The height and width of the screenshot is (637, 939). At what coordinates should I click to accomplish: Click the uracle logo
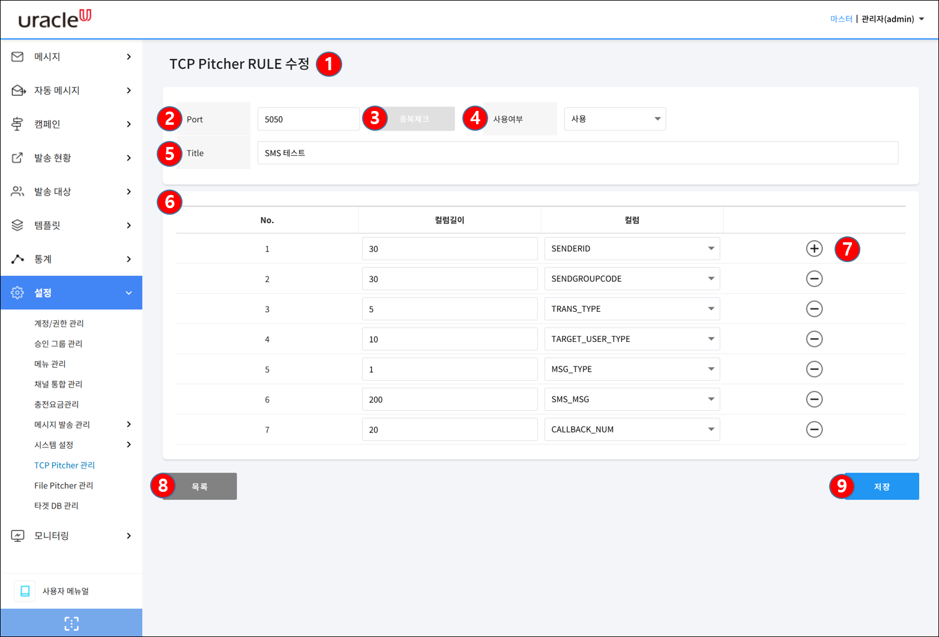click(x=55, y=19)
